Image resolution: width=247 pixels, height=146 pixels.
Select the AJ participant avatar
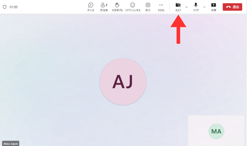coord(123,81)
